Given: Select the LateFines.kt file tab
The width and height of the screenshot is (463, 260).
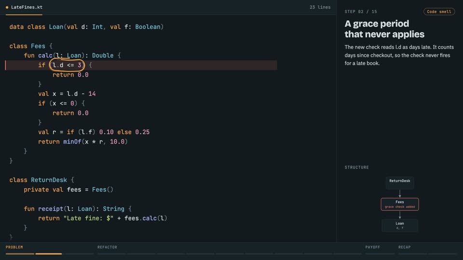Looking at the screenshot, I should [x=24, y=7].
